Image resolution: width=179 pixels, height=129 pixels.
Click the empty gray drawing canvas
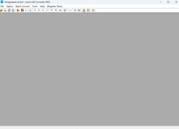coord(89,69)
